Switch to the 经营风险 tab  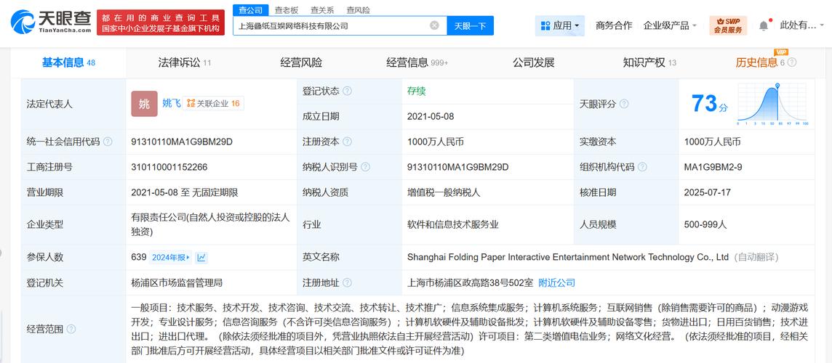pos(301,62)
